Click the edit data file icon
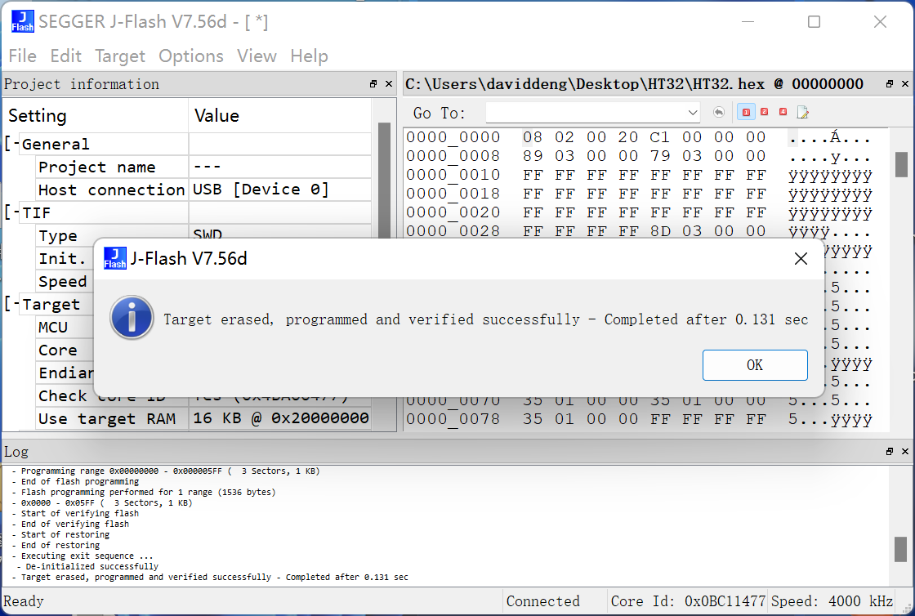915x616 pixels. click(803, 112)
